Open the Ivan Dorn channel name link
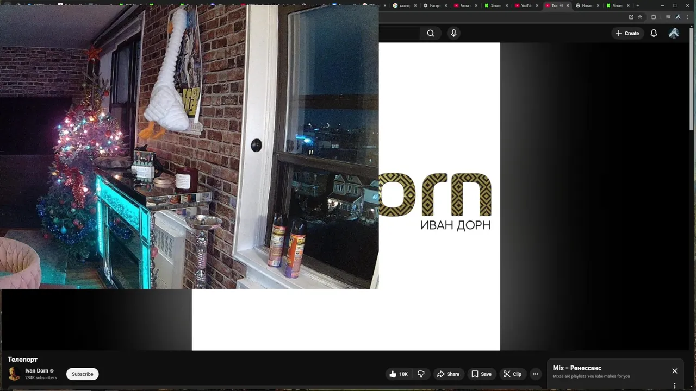 36,371
